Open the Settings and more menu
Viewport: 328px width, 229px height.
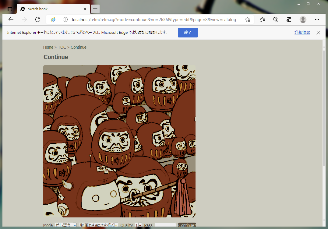pyautogui.click(x=317, y=20)
